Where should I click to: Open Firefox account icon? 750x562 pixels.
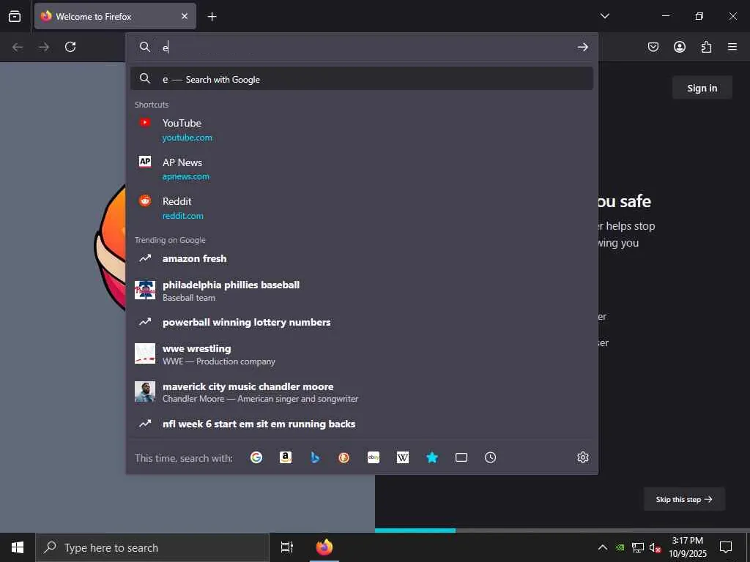pyautogui.click(x=680, y=47)
